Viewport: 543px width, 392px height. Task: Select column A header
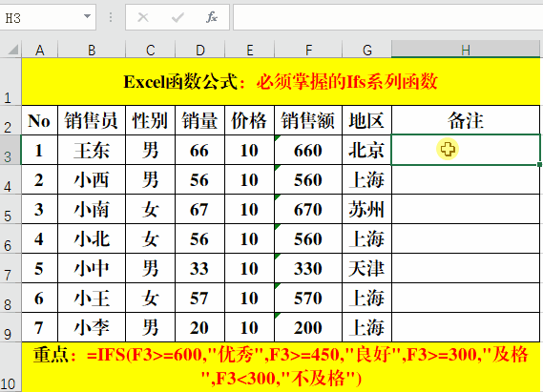click(40, 51)
